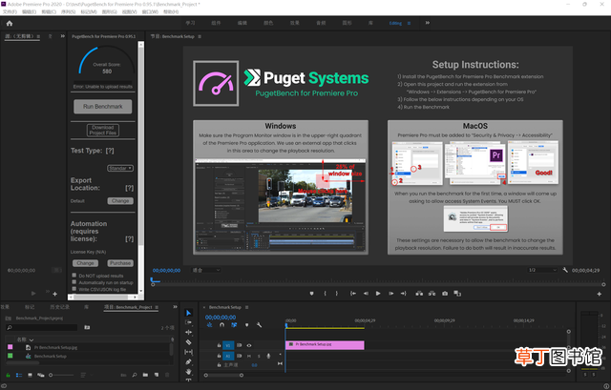Toggle A1 track lock
Viewport: 611px width, 390px height.
[x=219, y=356]
